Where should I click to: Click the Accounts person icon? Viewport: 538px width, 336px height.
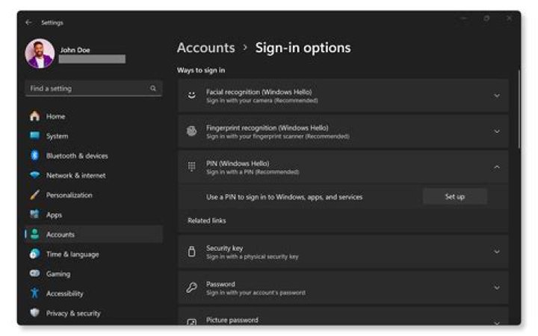pos(34,234)
